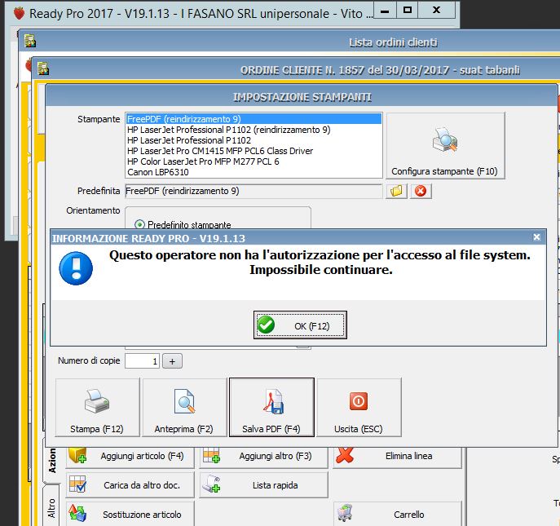Close the Ready Pro 2017 main window
The image size is (560, 526).
pyautogui.click(x=436, y=11)
